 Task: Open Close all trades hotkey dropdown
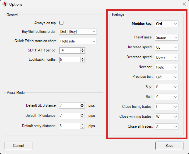(167, 127)
